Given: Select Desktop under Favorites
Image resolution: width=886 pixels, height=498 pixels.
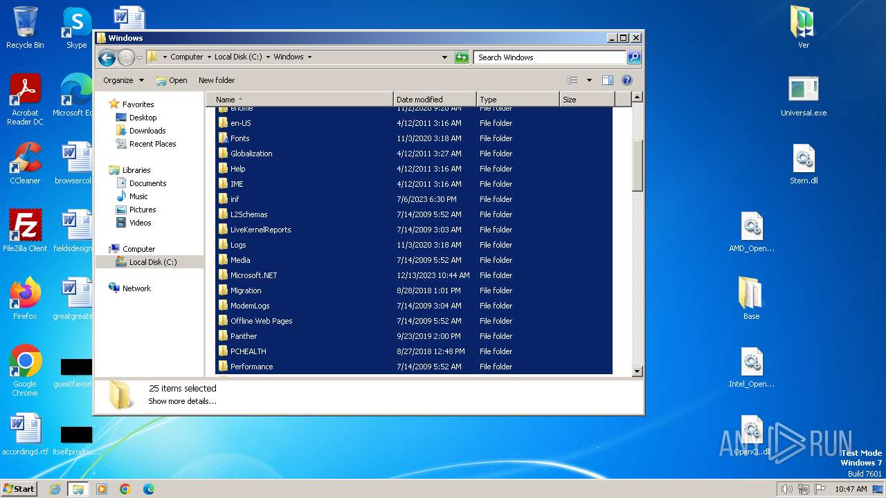Looking at the screenshot, I should [x=143, y=118].
